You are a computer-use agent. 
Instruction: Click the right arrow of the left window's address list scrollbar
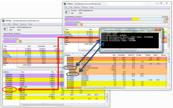coord(104,104)
